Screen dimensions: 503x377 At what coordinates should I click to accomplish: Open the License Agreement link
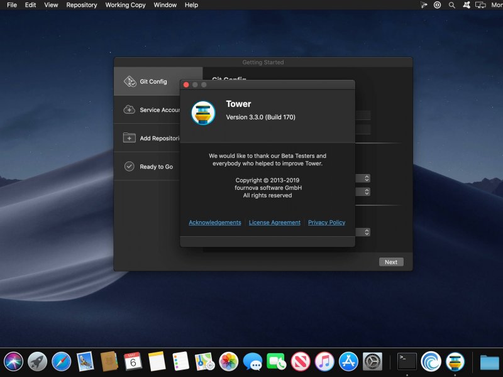coord(275,222)
